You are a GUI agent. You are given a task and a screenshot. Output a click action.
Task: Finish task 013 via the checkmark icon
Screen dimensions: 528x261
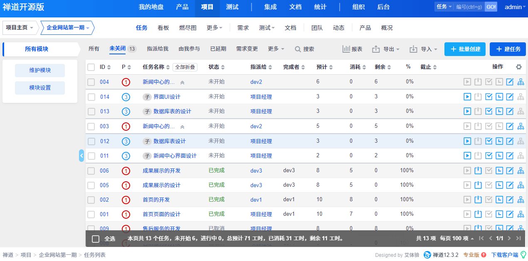pyautogui.click(x=489, y=111)
